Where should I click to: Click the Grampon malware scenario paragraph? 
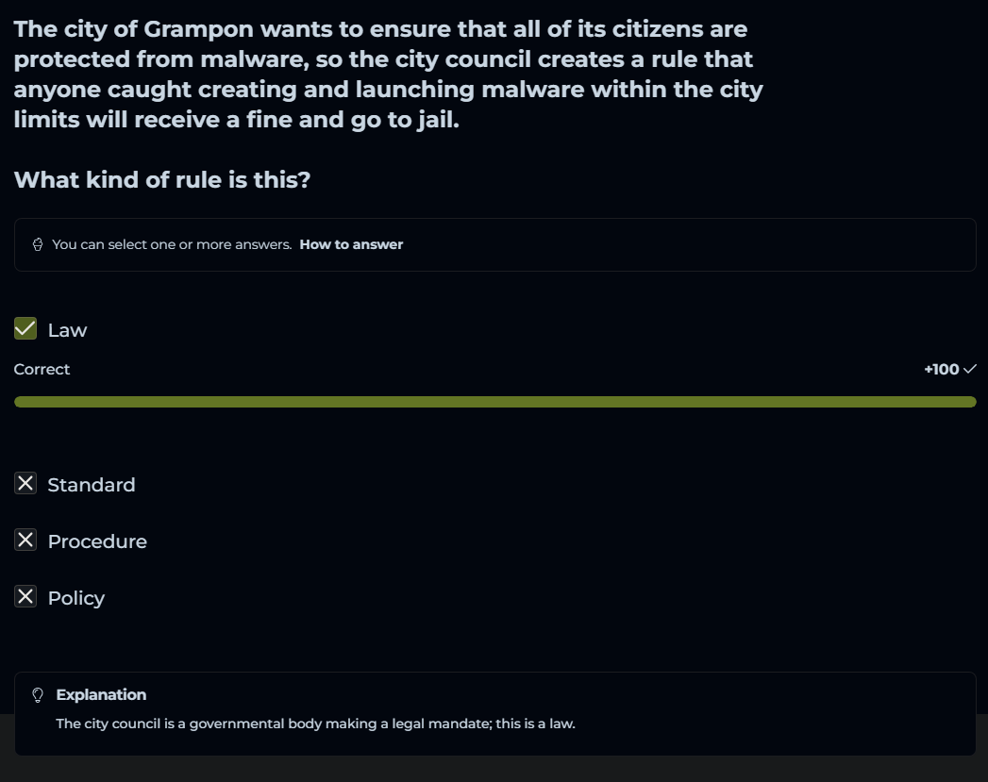coord(388,75)
